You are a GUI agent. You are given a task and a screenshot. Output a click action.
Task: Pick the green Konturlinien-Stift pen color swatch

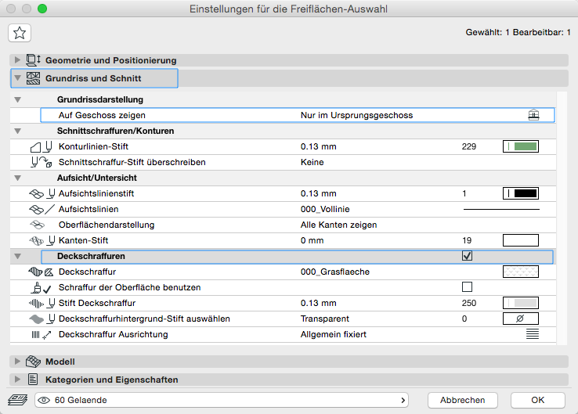point(521,146)
